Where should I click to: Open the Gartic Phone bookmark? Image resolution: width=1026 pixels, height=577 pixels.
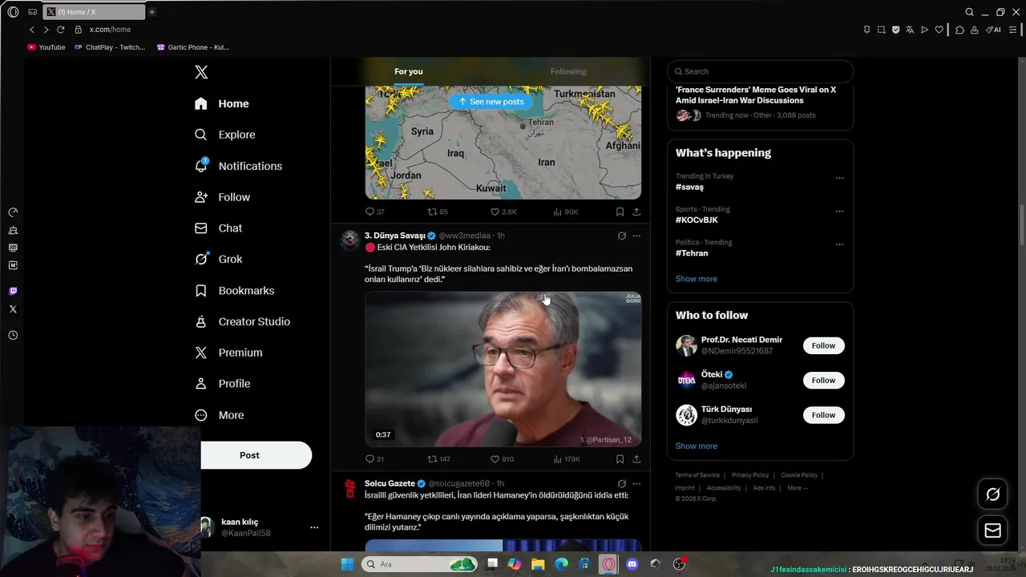[x=193, y=47]
